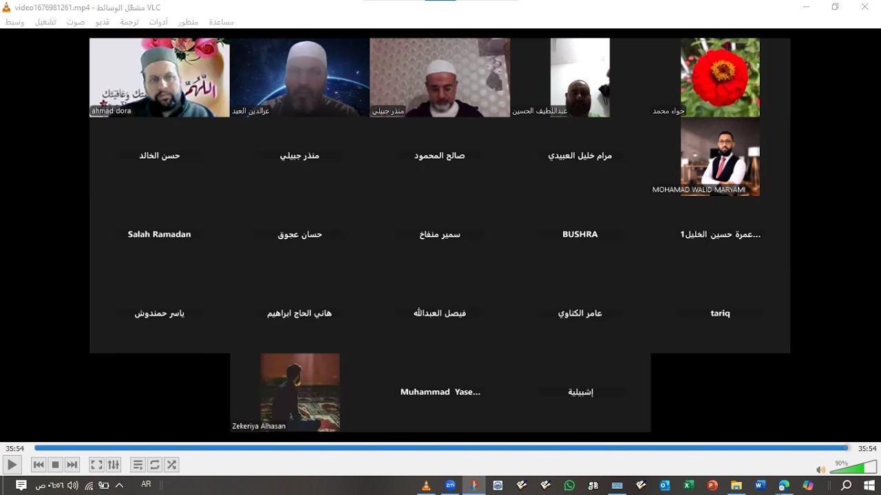This screenshot has width=881, height=495.
Task: Click participant name صالح المحمود
Action: (x=440, y=156)
